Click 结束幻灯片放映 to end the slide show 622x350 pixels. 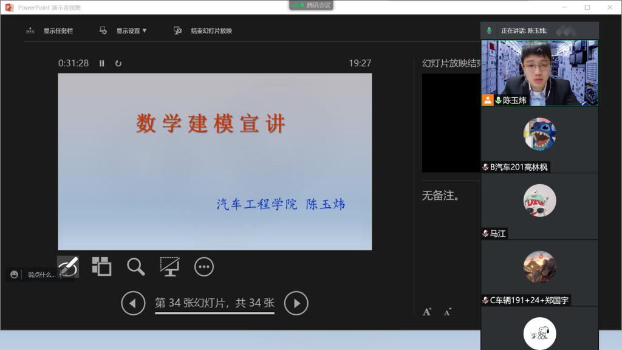203,30
